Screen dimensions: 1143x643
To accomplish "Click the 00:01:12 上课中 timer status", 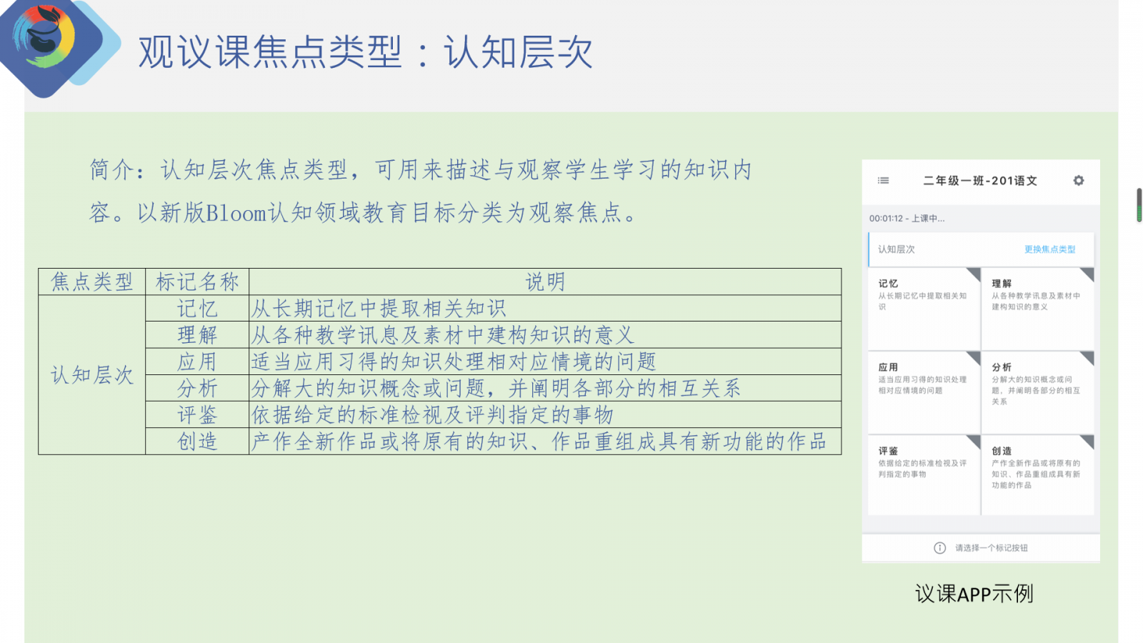I will pos(907,219).
